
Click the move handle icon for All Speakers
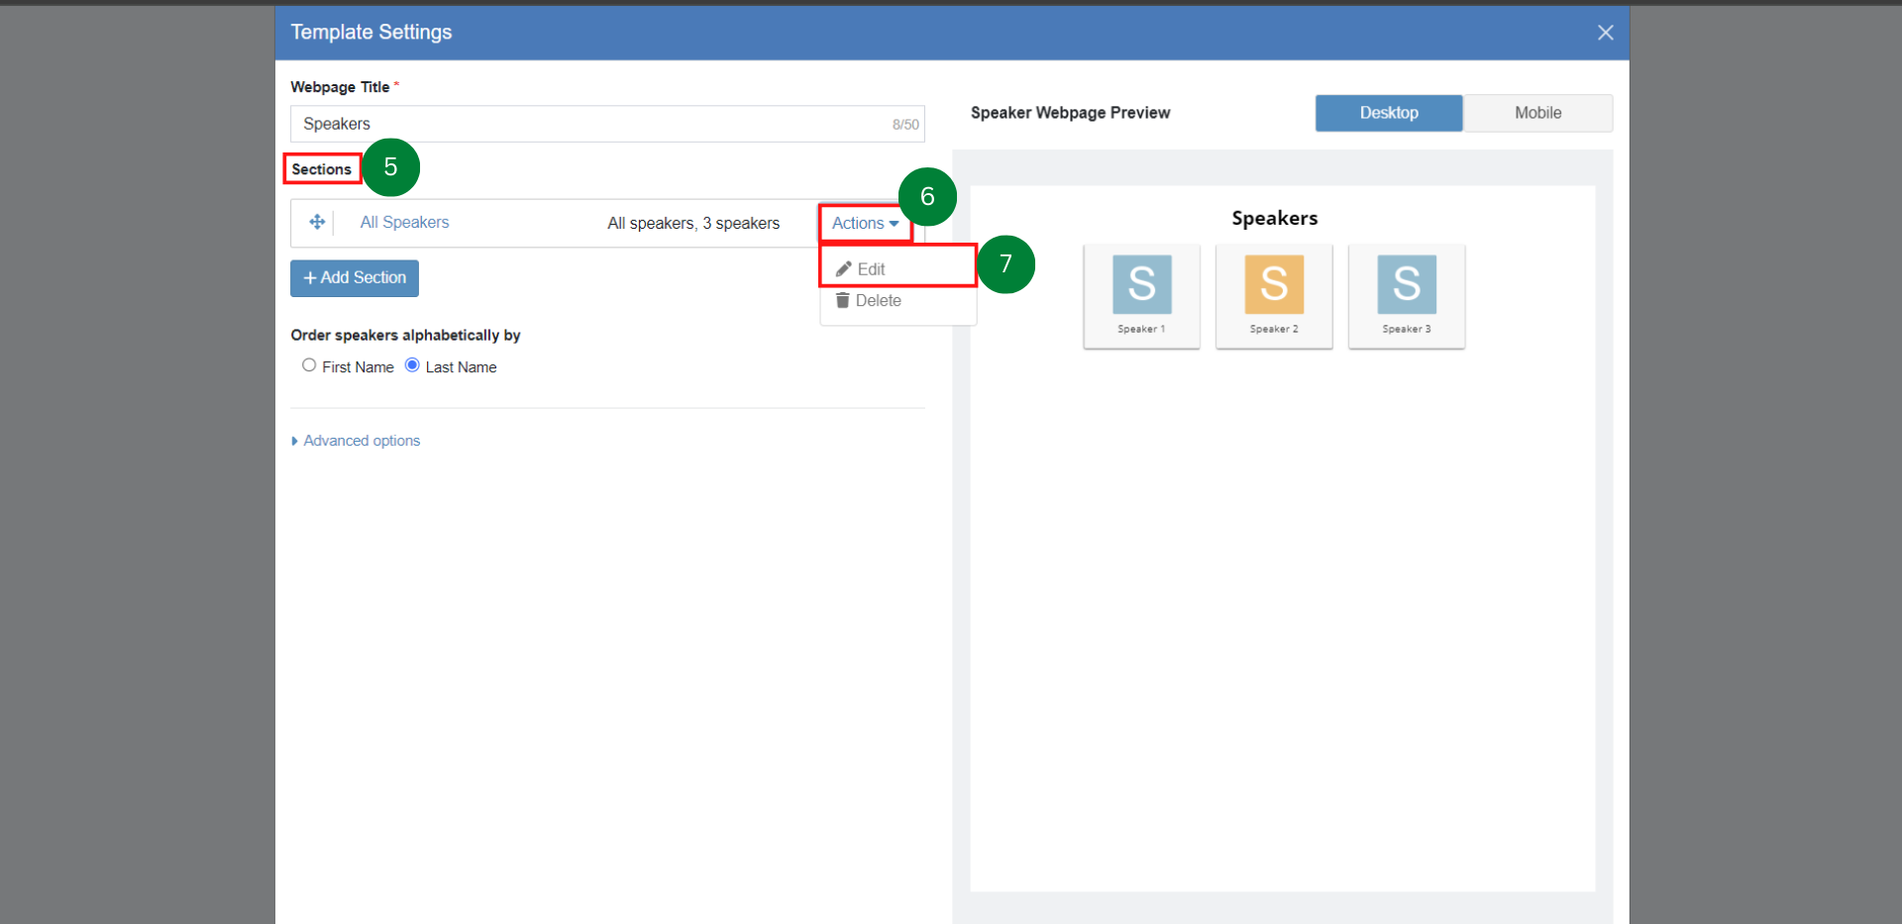[x=317, y=222]
